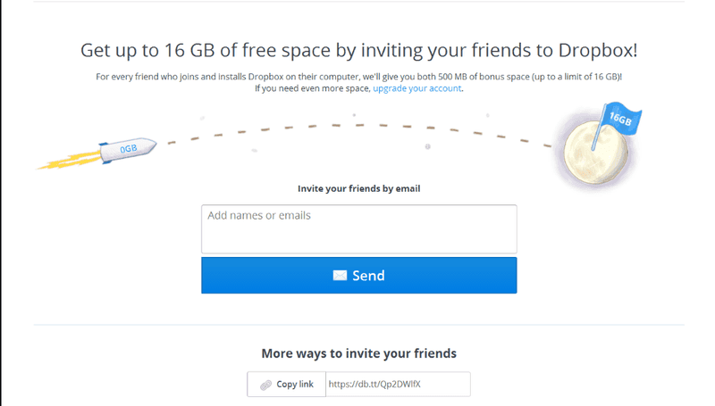
Task: Click the Invite your friends by email label
Action: [359, 188]
